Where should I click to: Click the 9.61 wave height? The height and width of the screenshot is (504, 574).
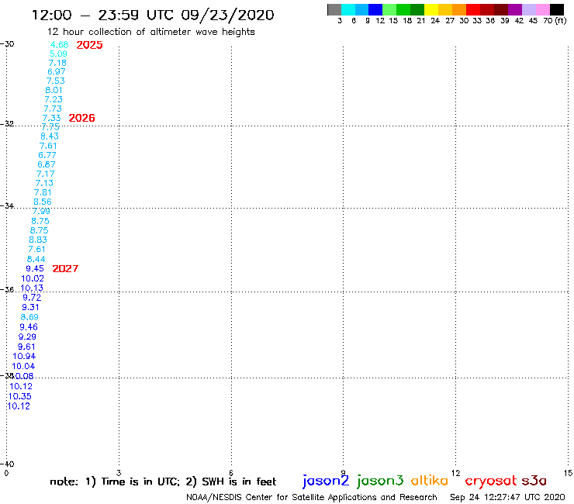pyautogui.click(x=26, y=347)
